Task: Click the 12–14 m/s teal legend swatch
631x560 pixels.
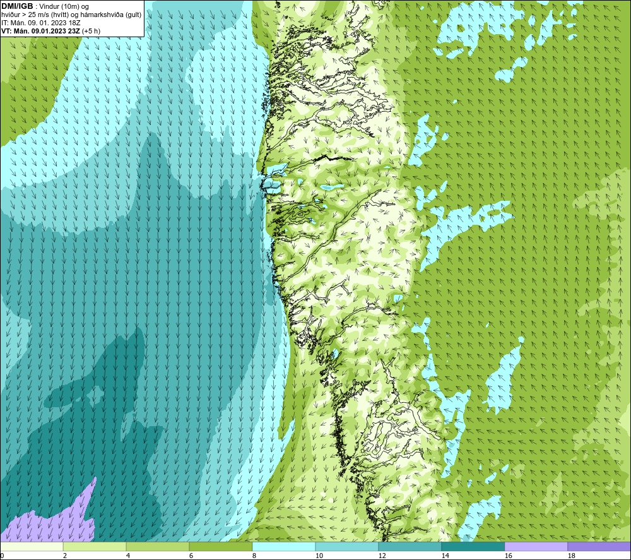Action: (410, 547)
